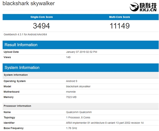
Task: Click the Operating System label
Action: [x=15, y=81]
